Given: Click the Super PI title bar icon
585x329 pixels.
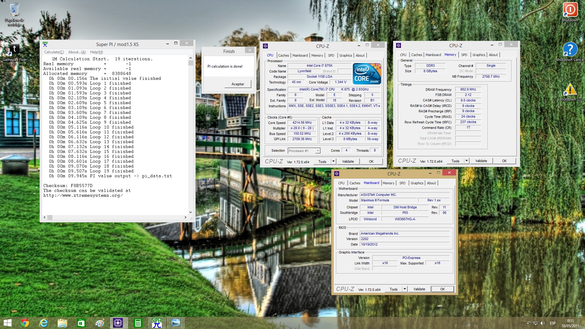Looking at the screenshot, I should pos(45,44).
